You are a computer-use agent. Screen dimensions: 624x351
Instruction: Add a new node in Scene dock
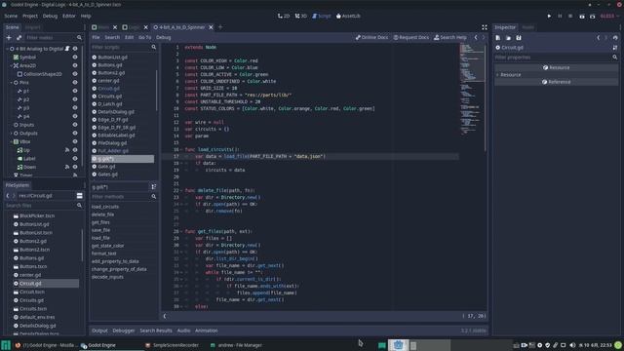click(9, 37)
